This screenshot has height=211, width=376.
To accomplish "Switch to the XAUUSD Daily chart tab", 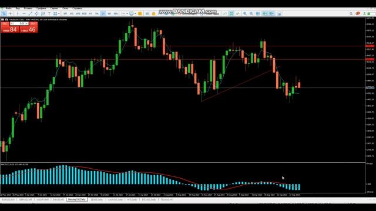I will pos(115,199).
